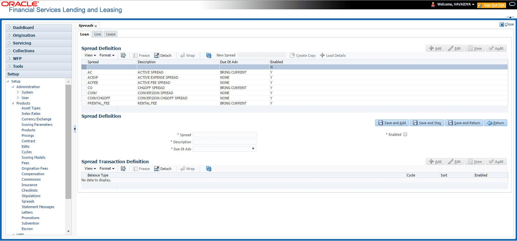The image size is (517, 241).
Task: Expand the Tools navigation section
Action: pos(10,66)
